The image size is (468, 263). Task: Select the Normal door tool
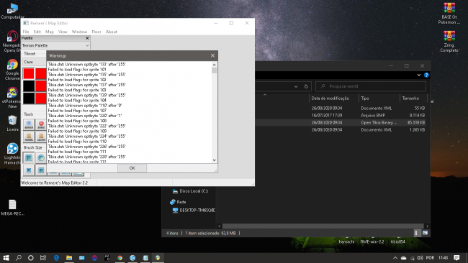[29, 137]
